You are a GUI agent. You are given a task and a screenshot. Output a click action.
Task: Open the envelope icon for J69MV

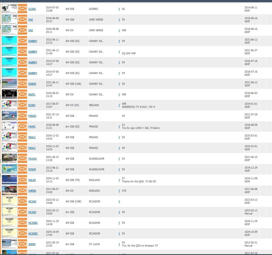click(23, 244)
